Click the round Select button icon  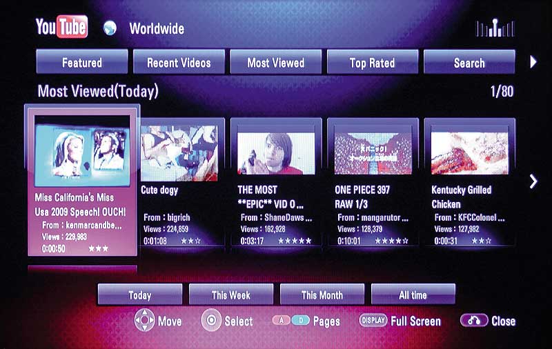click(x=211, y=320)
